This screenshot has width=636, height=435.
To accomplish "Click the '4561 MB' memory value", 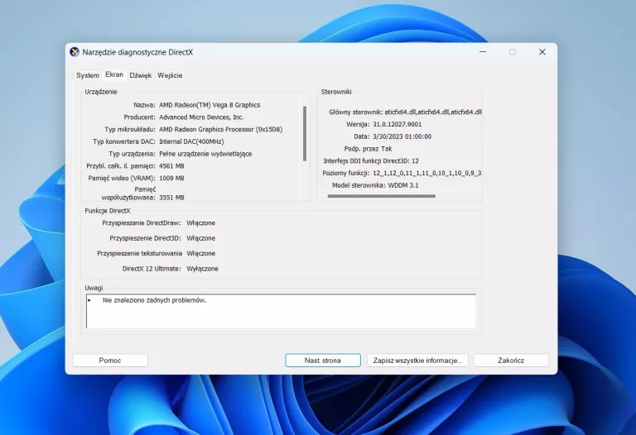I will point(171,166).
